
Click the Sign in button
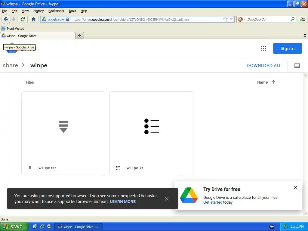click(x=287, y=48)
